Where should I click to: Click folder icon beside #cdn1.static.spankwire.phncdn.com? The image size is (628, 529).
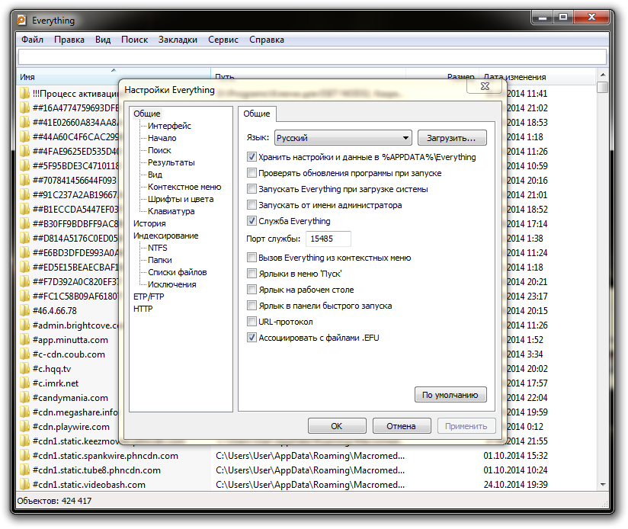pos(25,455)
